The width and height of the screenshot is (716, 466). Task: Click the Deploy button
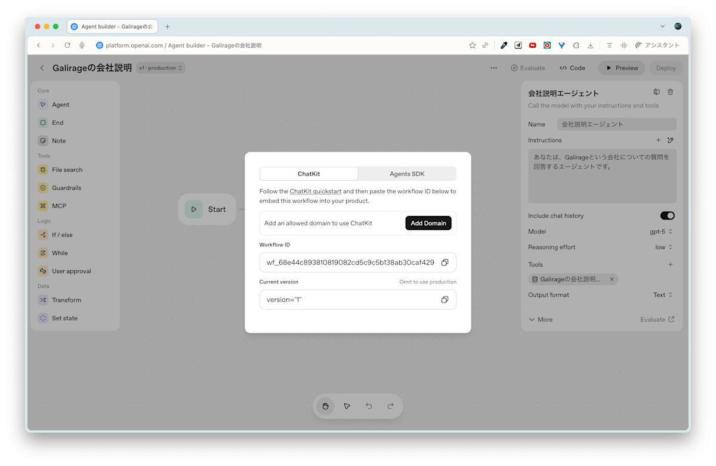click(666, 68)
